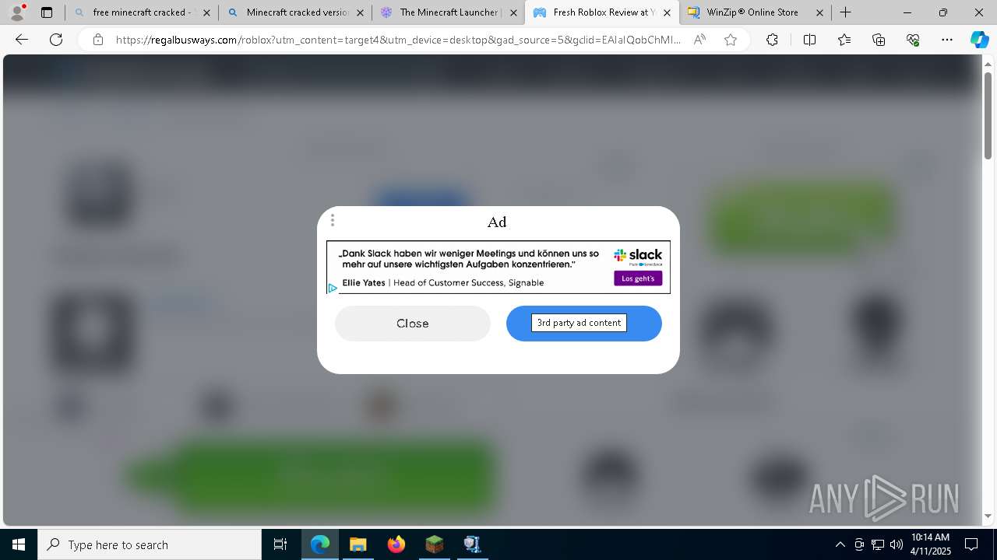The height and width of the screenshot is (560, 997).
Task: Open Minecraft block icon on taskbar
Action: point(434,544)
